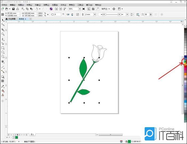Select the Eyedropper tool

coord(3,86)
